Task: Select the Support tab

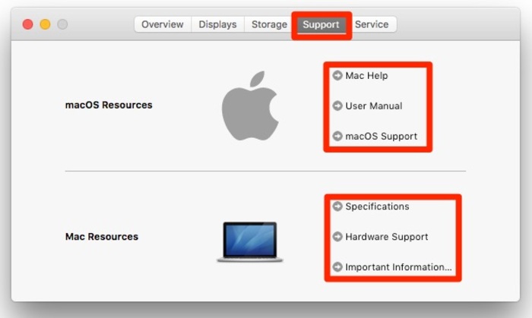Action: (321, 24)
